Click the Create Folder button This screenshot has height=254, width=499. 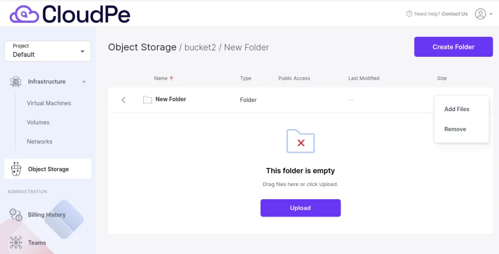[453, 47]
